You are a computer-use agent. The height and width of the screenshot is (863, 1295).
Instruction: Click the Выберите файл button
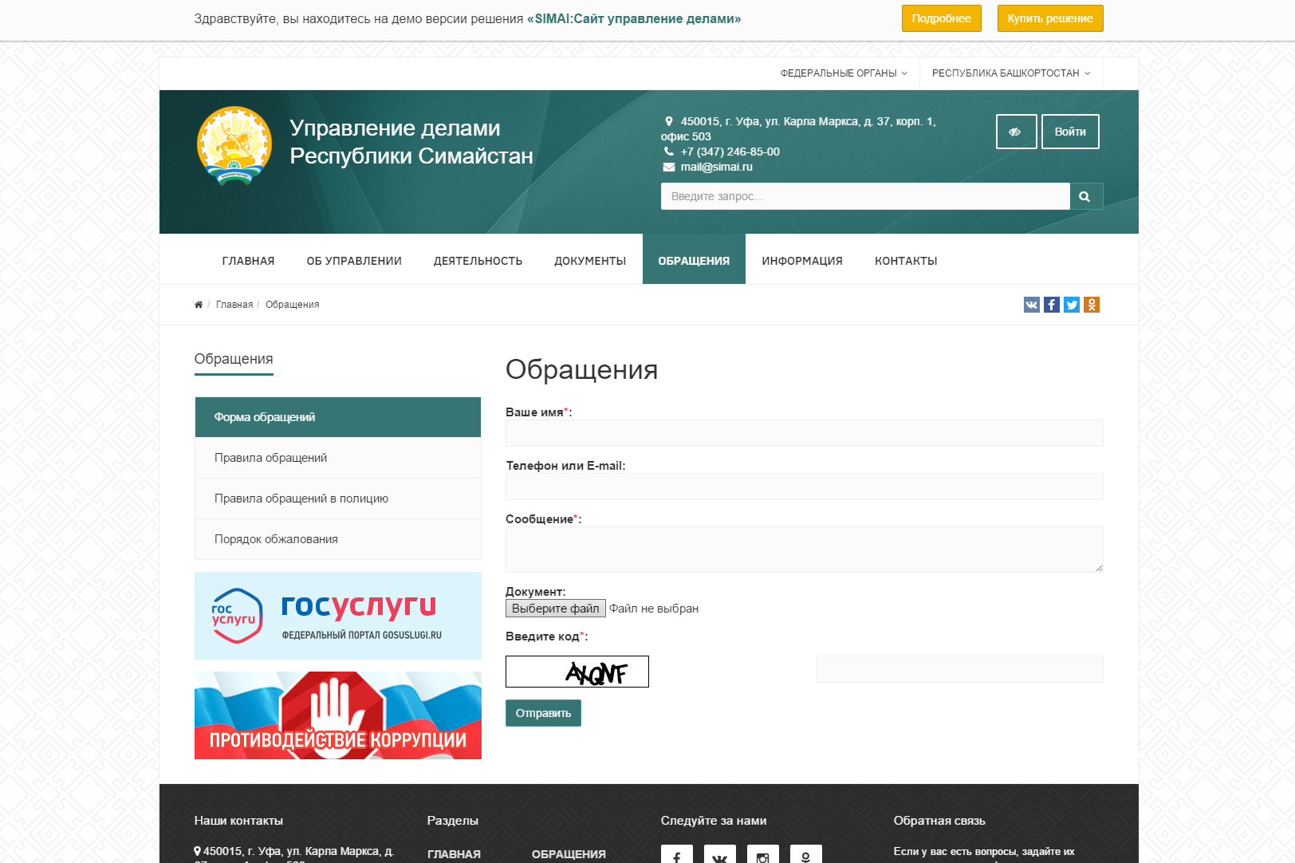tap(556, 609)
